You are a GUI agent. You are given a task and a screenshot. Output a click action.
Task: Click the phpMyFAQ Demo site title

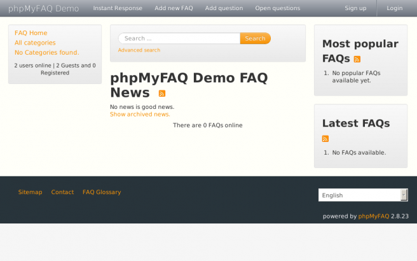[44, 9]
